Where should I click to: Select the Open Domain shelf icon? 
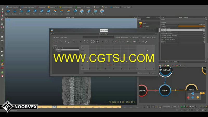point(8,11)
